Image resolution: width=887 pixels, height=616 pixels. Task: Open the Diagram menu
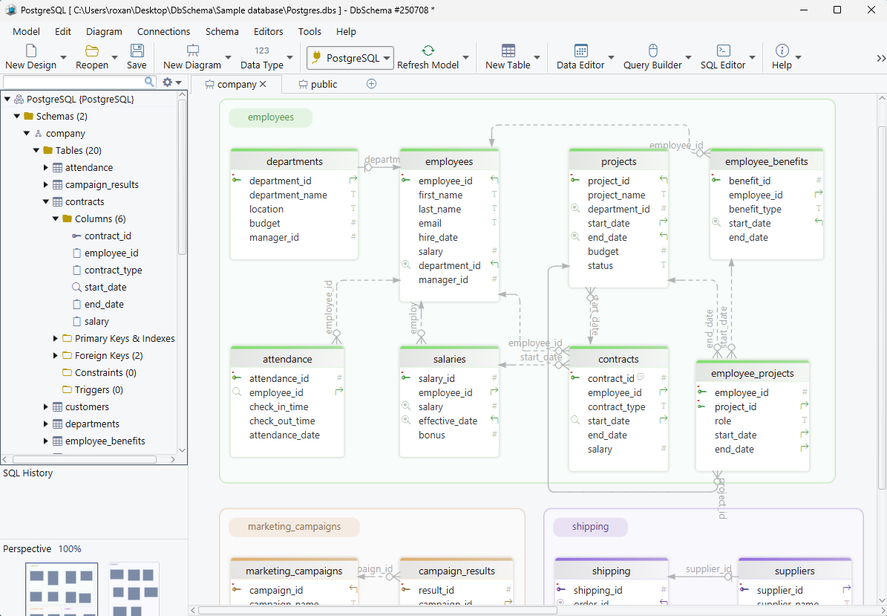[104, 32]
